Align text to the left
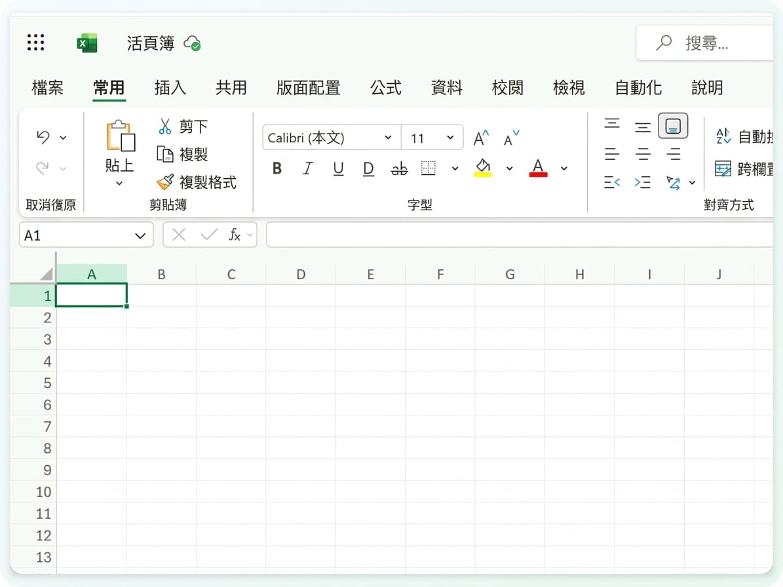The image size is (783, 587). [x=612, y=153]
